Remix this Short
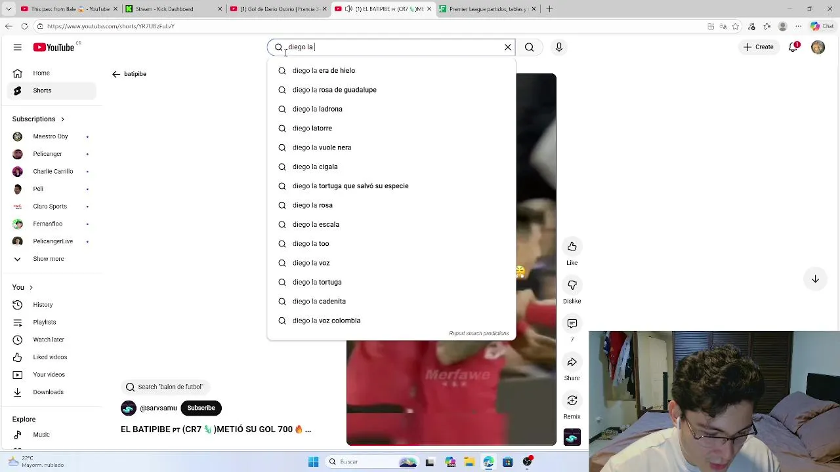The height and width of the screenshot is (472, 840). [x=572, y=401]
